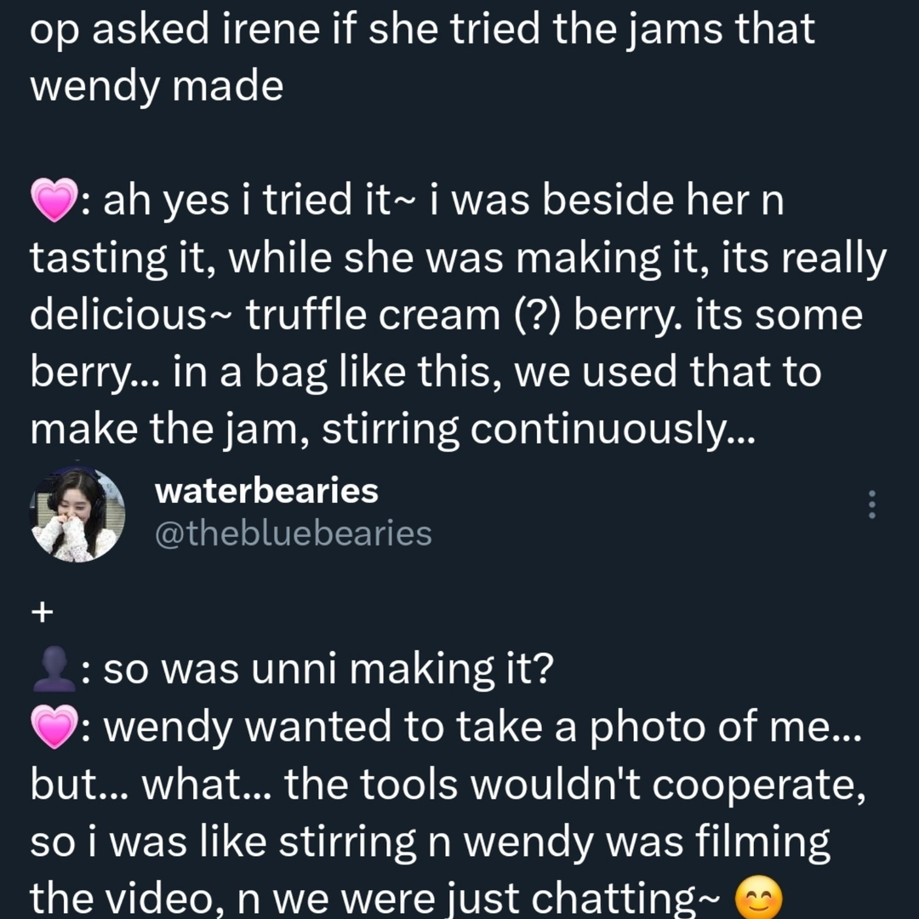Click the "berry... in a bag like this" line
Screen dimensions: 919x919
pos(425,372)
